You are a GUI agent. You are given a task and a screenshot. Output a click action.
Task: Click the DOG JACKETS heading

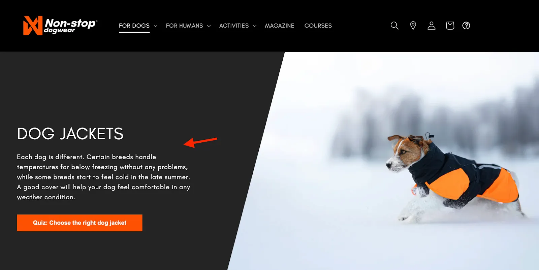[70, 134]
